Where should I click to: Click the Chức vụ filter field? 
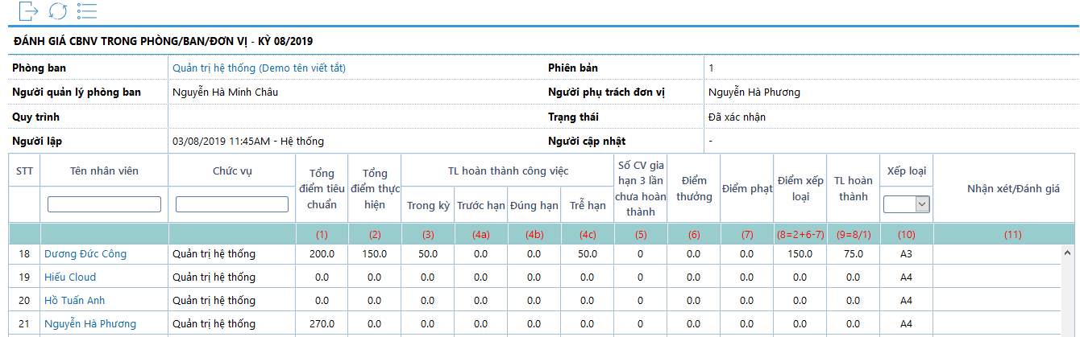[232, 205]
